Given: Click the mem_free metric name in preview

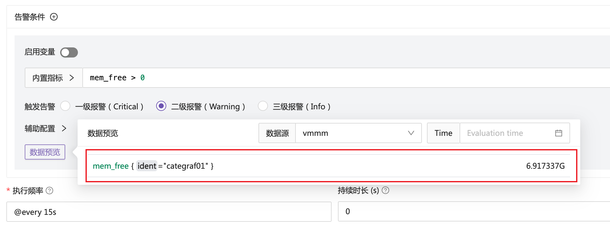Looking at the screenshot, I should (x=111, y=166).
